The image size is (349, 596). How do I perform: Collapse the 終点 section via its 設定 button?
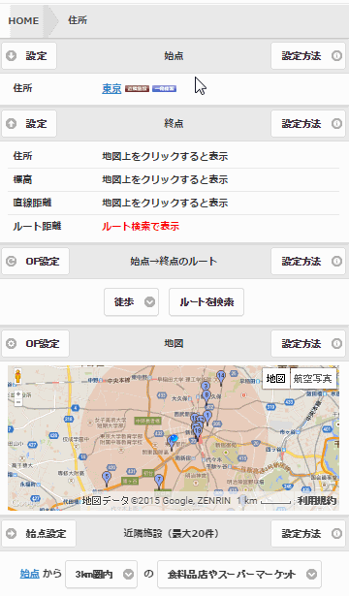29,123
